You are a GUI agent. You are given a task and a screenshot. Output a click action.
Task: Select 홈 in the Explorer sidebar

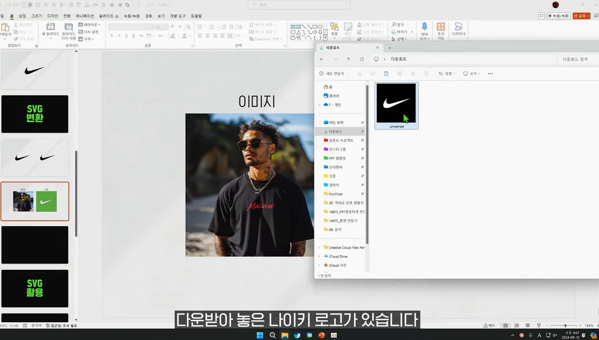tap(328, 87)
